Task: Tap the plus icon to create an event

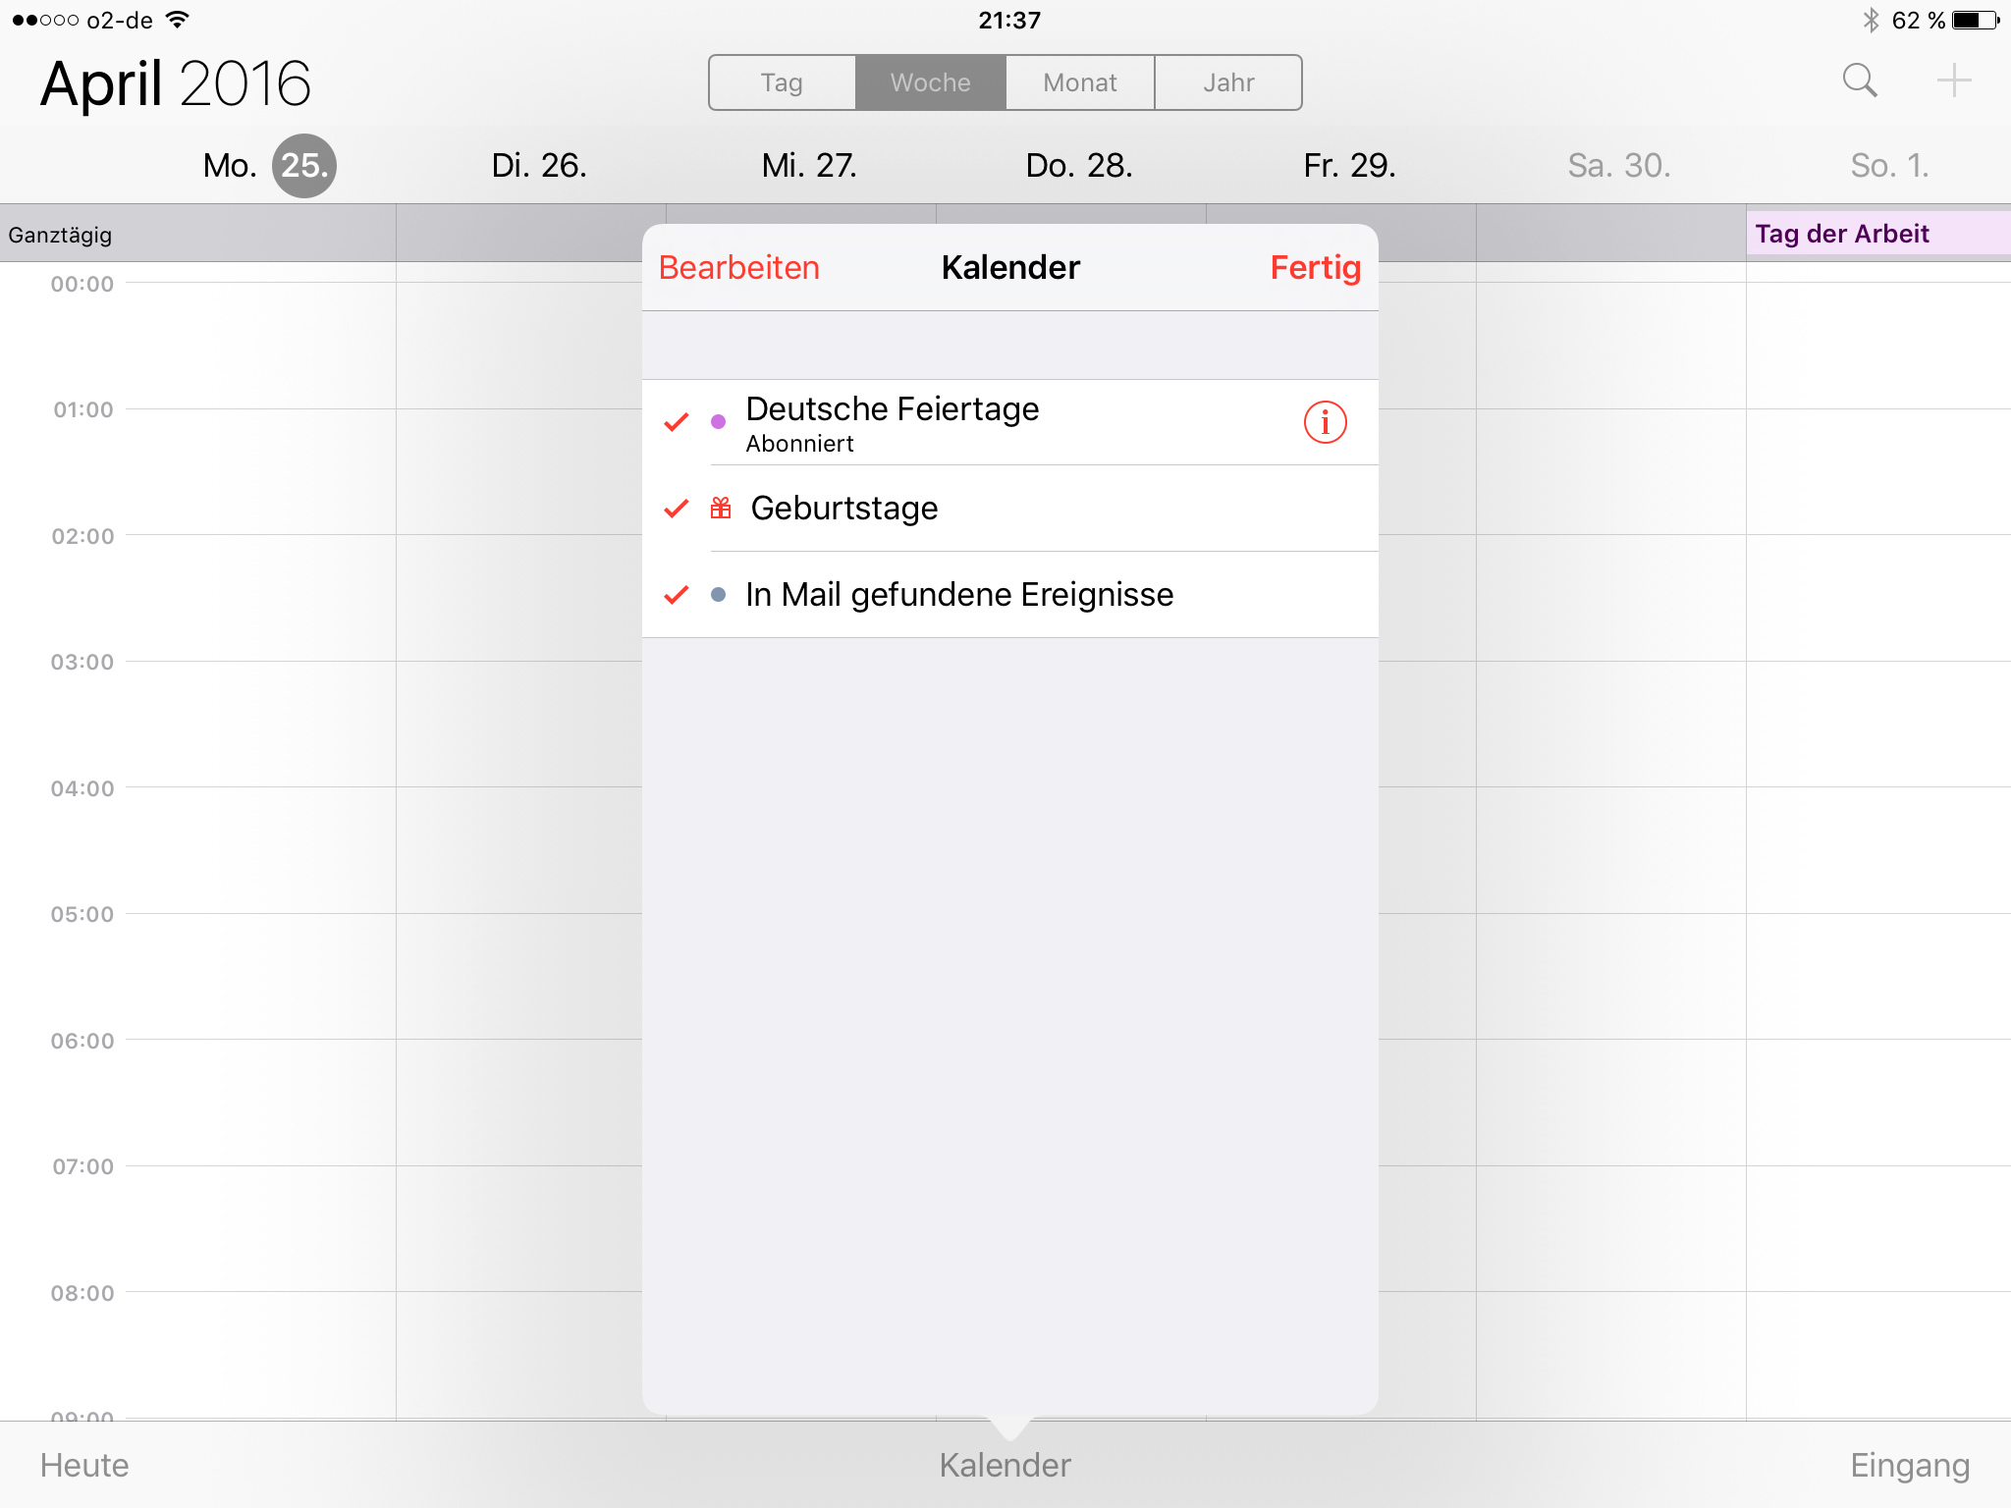Action: (1953, 81)
